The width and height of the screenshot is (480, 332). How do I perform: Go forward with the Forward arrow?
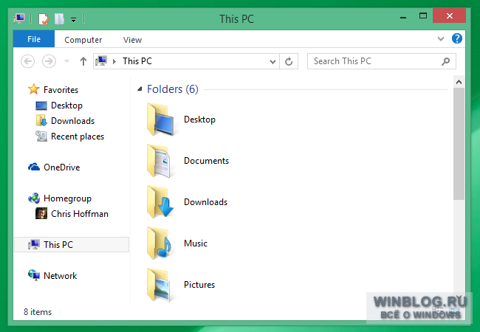(49, 61)
